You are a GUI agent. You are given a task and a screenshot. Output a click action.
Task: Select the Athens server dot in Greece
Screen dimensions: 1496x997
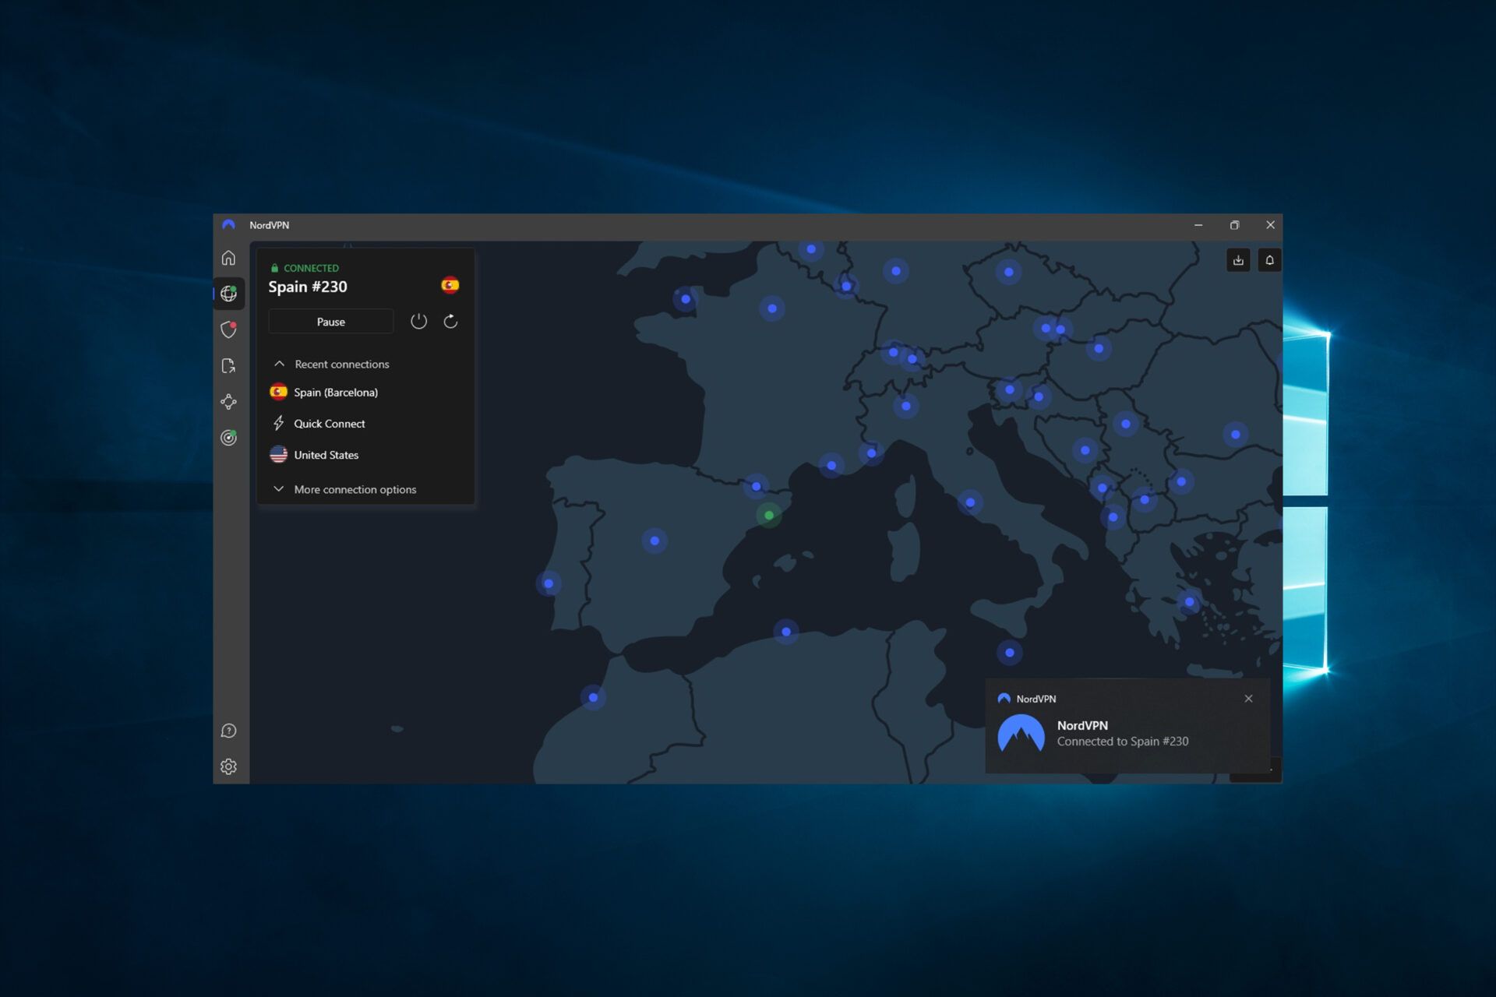[1189, 601]
